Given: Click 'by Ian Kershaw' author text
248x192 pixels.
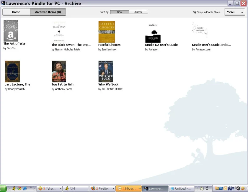Looking at the screenshot, I should [x=107, y=50].
